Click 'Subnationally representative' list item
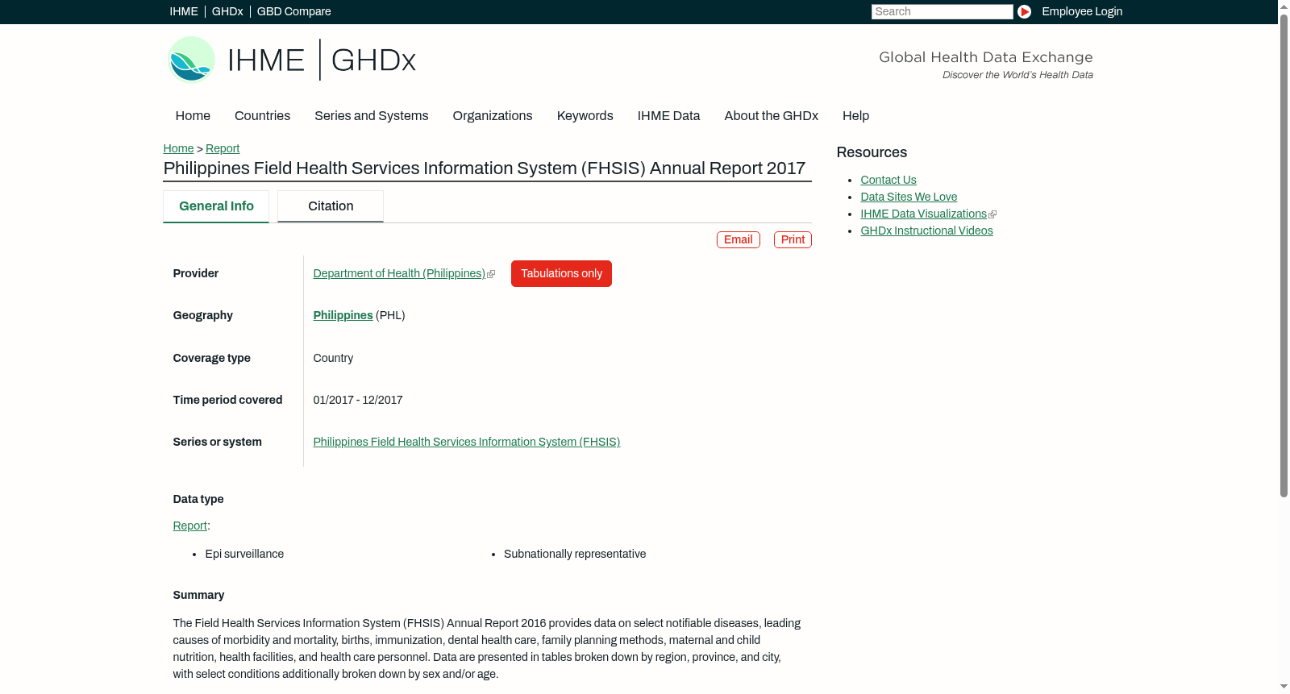 pos(575,555)
